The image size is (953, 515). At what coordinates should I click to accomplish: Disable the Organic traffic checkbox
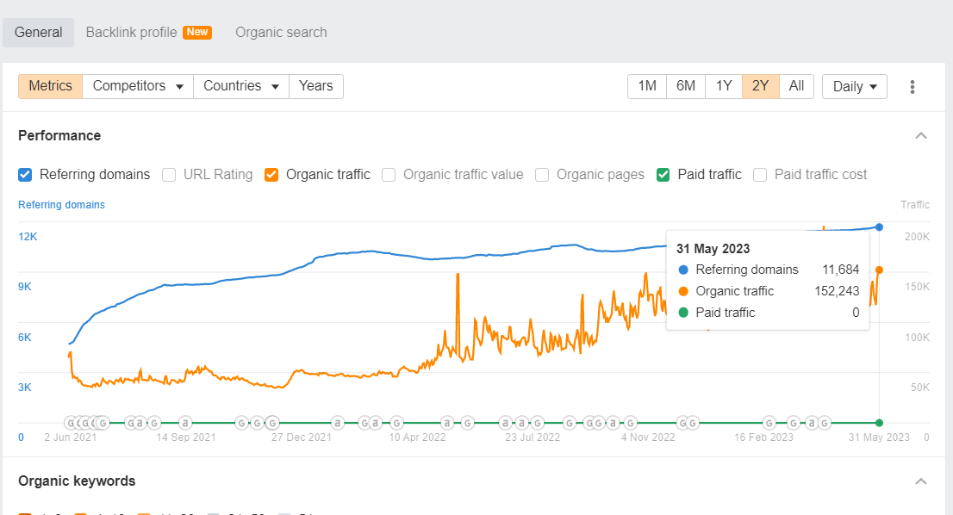tap(271, 175)
